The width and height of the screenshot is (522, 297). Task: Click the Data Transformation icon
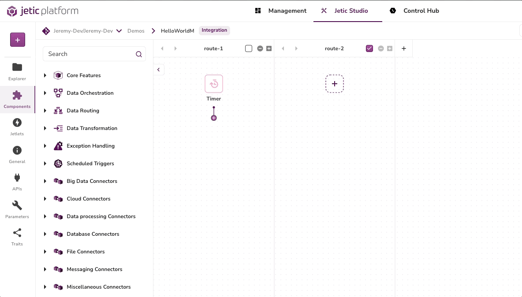(58, 128)
